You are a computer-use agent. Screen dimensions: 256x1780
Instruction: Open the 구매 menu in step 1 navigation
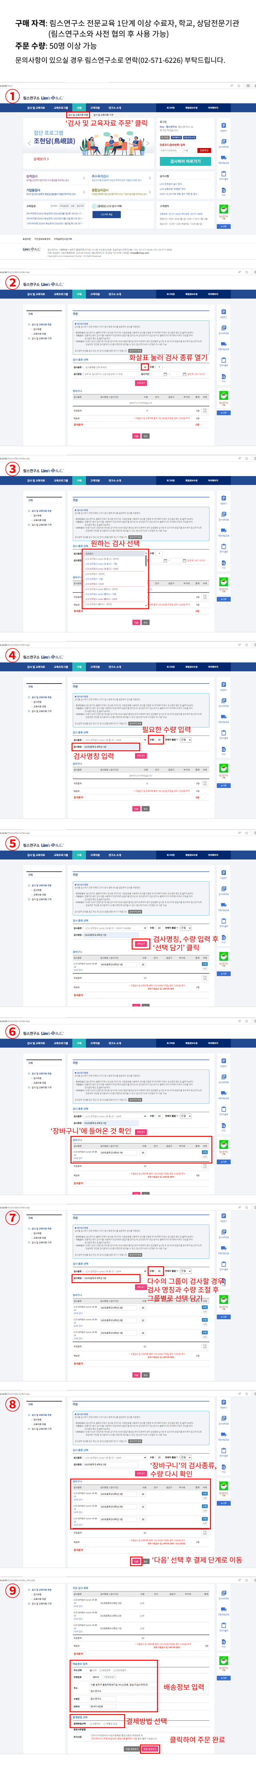point(79,108)
